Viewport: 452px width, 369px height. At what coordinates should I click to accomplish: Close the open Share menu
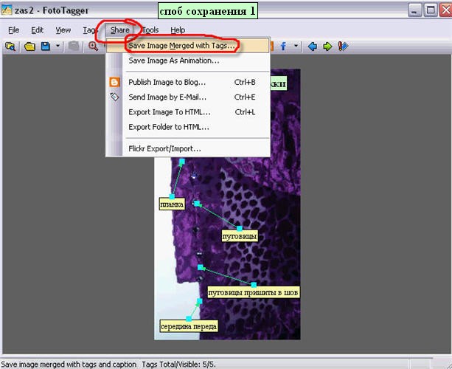pos(119,30)
